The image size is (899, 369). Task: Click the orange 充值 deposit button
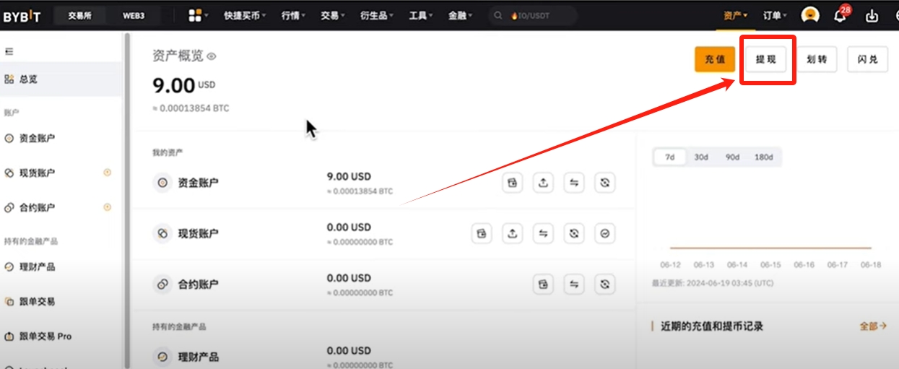pos(715,59)
